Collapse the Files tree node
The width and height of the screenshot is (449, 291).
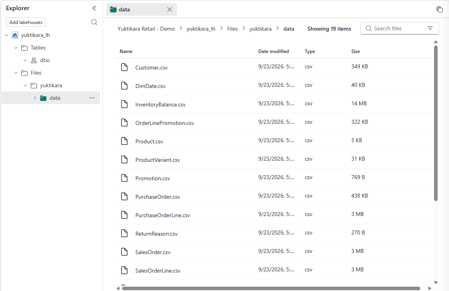(x=16, y=73)
